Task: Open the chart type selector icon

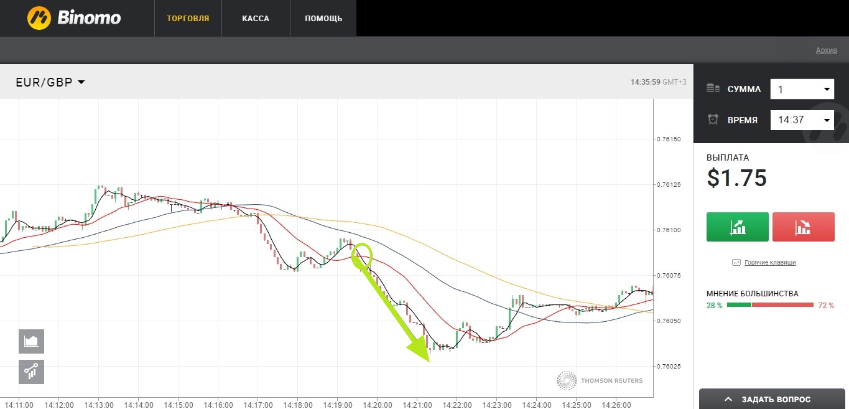Action: pos(31,341)
